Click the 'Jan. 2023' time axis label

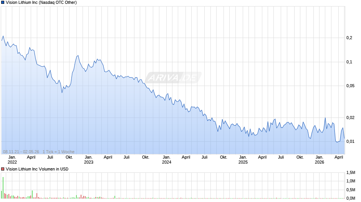tap(89, 160)
